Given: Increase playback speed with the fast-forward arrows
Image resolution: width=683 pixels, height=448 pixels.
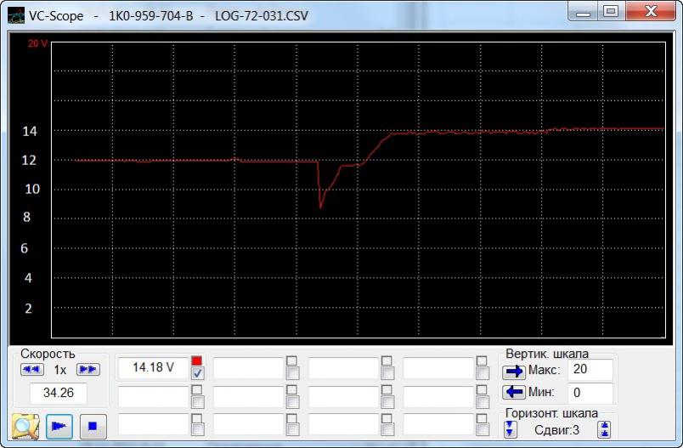Looking at the screenshot, I should point(88,370).
